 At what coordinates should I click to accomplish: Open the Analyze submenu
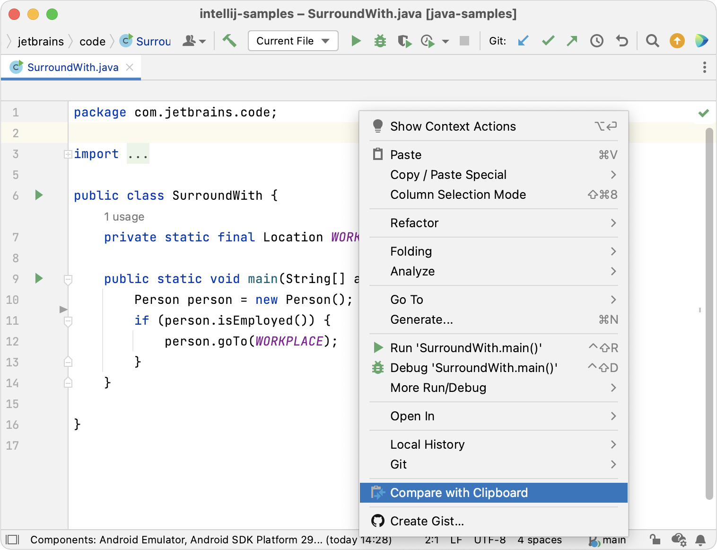click(494, 271)
